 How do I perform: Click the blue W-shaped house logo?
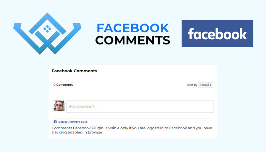click(x=47, y=33)
